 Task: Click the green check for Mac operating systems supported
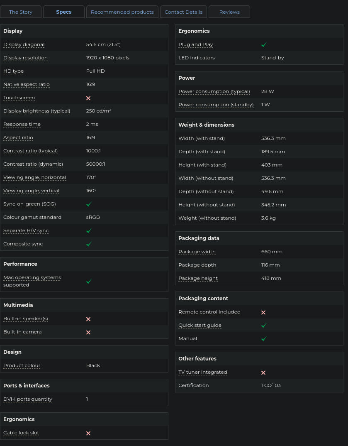click(x=89, y=282)
